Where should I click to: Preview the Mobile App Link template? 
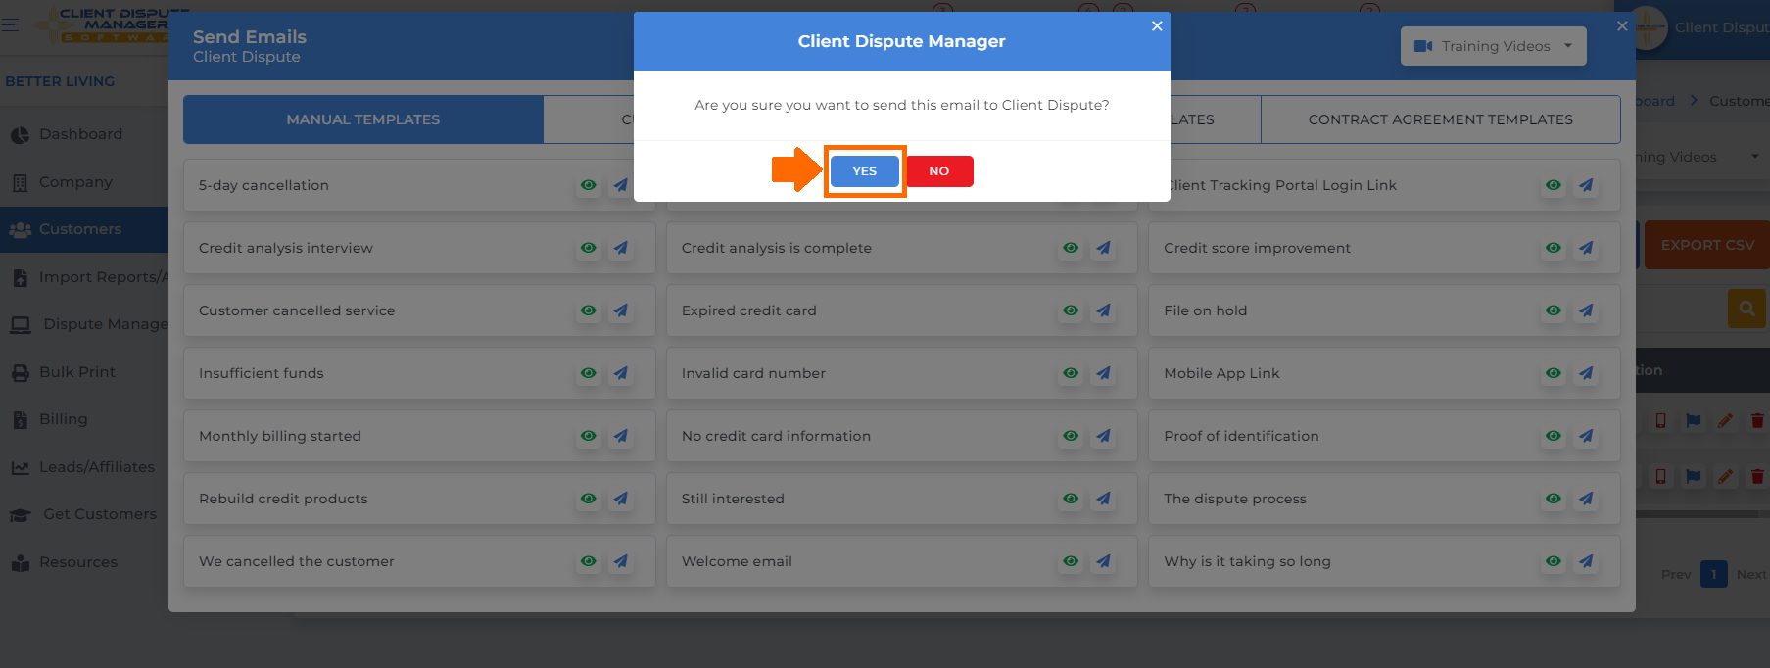pyautogui.click(x=1554, y=373)
